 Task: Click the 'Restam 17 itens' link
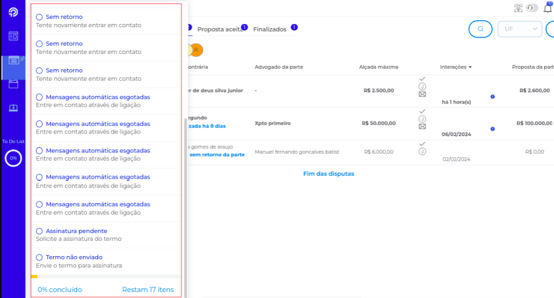coord(148,290)
